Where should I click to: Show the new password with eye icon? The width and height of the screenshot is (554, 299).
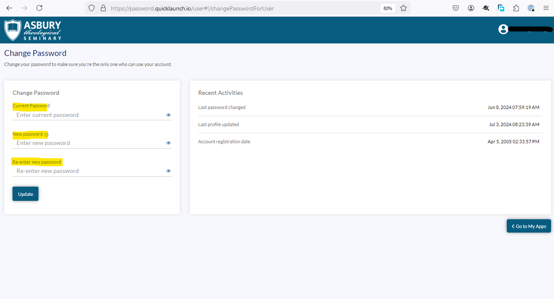point(168,143)
